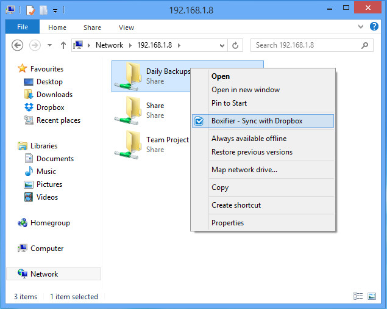387x309 pixels.
Task: Open the recent locations dropdown arrow
Action: pos(49,45)
